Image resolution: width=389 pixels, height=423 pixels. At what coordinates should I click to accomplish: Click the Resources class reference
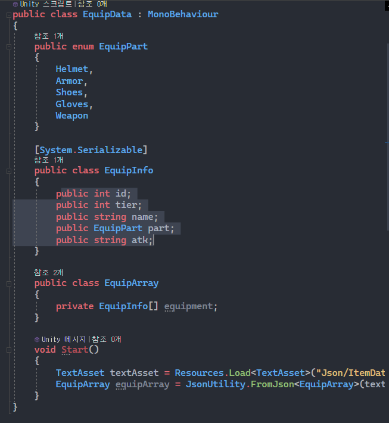pos(199,373)
